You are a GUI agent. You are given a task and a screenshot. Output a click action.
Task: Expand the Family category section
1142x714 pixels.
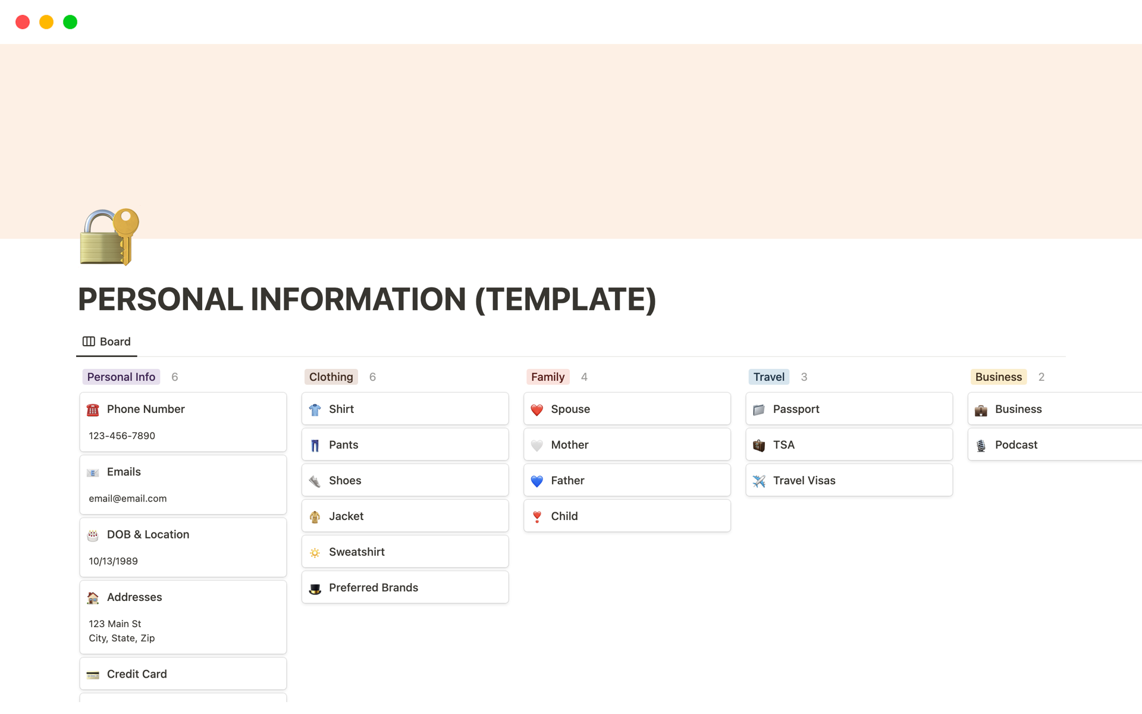tap(547, 376)
